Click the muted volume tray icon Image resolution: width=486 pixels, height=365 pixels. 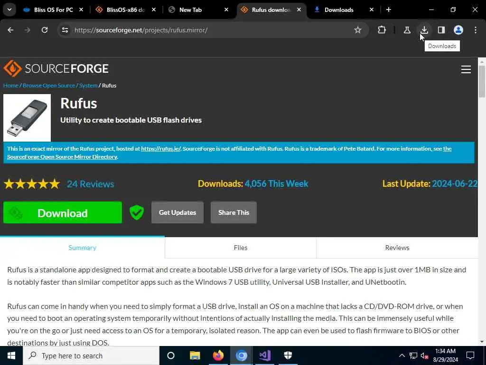point(424,355)
